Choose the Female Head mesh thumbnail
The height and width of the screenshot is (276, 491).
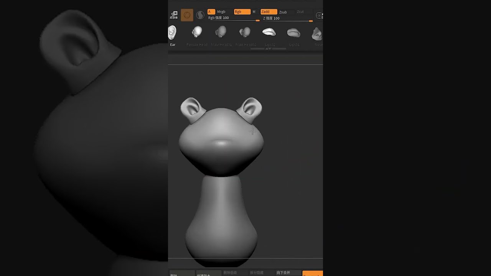[x=197, y=32]
